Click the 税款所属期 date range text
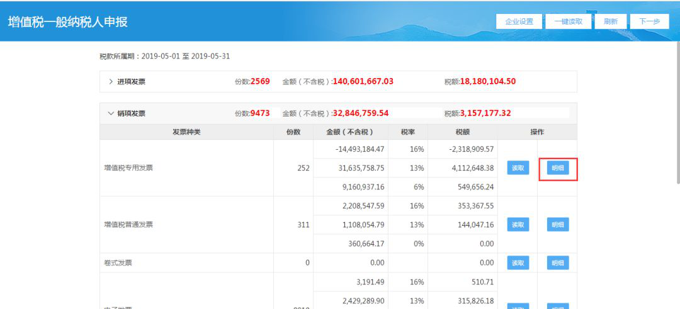This screenshot has width=680, height=309. point(165,57)
